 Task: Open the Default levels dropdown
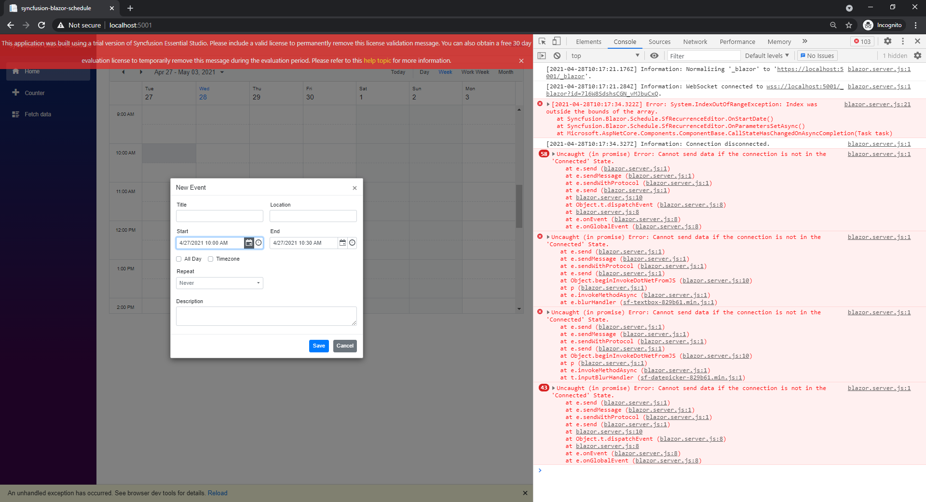click(x=766, y=56)
